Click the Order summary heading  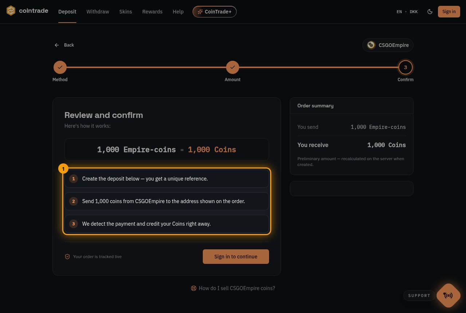coord(315,106)
